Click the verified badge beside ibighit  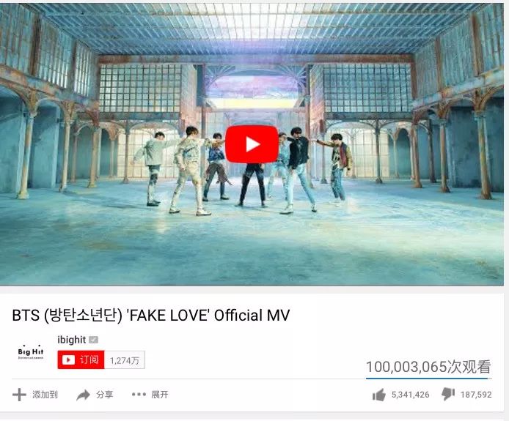tap(93, 340)
